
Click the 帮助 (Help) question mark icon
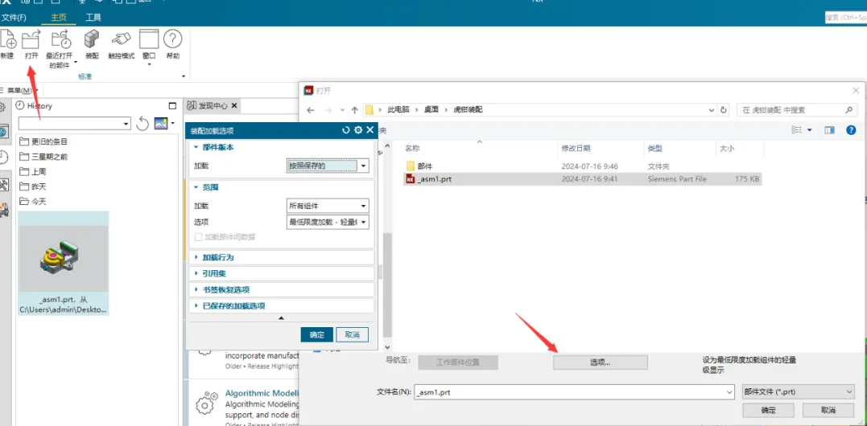(172, 40)
